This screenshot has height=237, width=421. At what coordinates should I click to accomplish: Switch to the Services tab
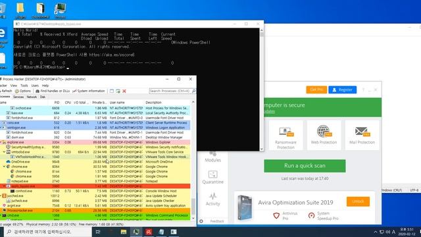18,97
